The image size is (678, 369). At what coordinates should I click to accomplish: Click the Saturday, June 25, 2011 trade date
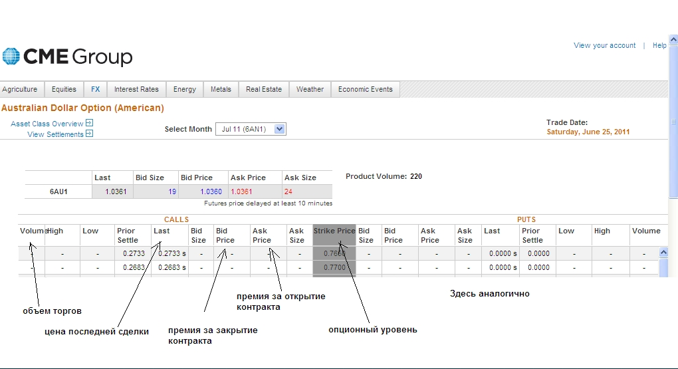(588, 132)
